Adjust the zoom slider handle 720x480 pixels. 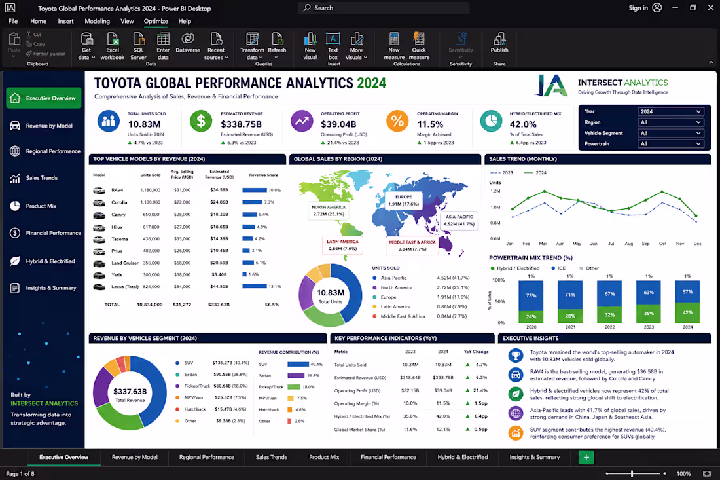pos(632,473)
